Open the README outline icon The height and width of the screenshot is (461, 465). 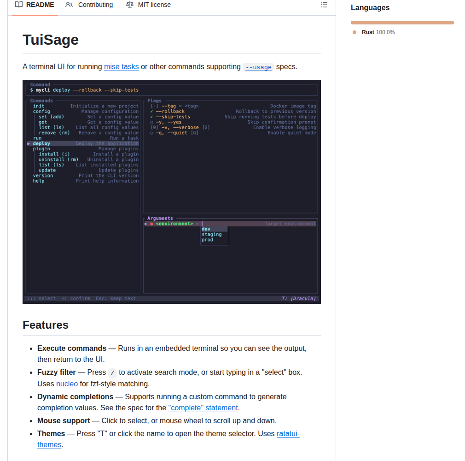324,5
